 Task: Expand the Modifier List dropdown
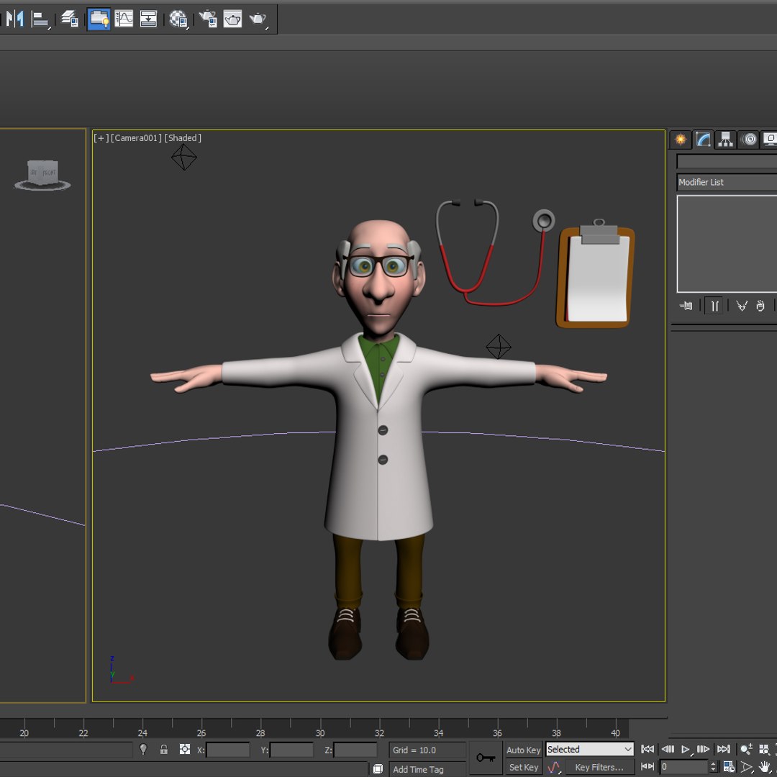click(727, 182)
